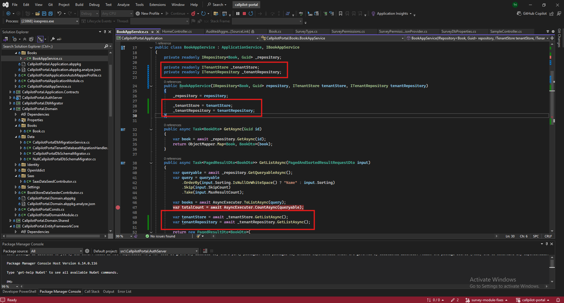Image resolution: width=564 pixels, height=303 pixels.
Task: Click the Collapse All icon in Solution Explorer
Action: pyautogui.click(x=25, y=39)
